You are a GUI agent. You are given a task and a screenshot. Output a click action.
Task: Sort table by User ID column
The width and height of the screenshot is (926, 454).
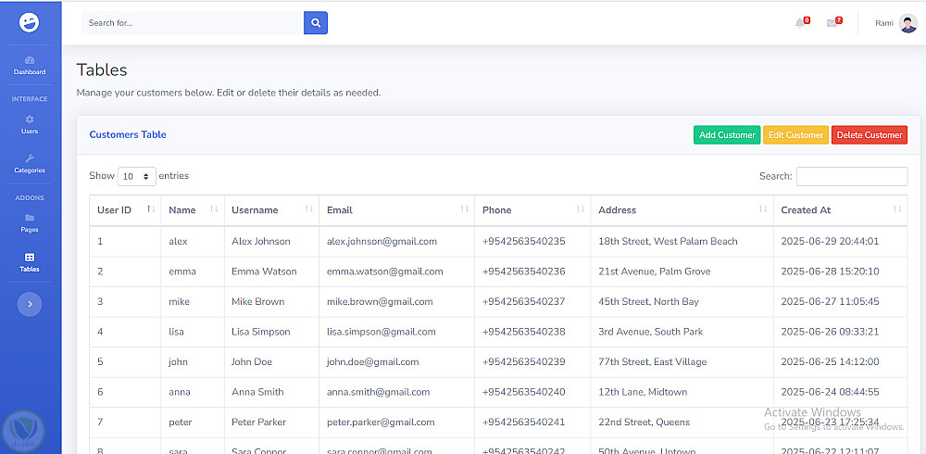coord(125,209)
